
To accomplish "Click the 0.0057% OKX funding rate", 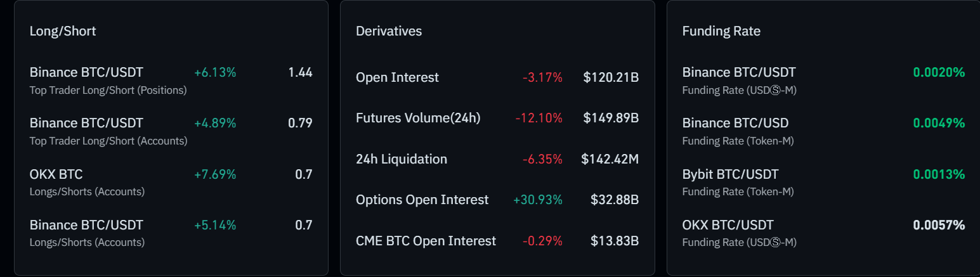I will pyautogui.click(x=939, y=225).
